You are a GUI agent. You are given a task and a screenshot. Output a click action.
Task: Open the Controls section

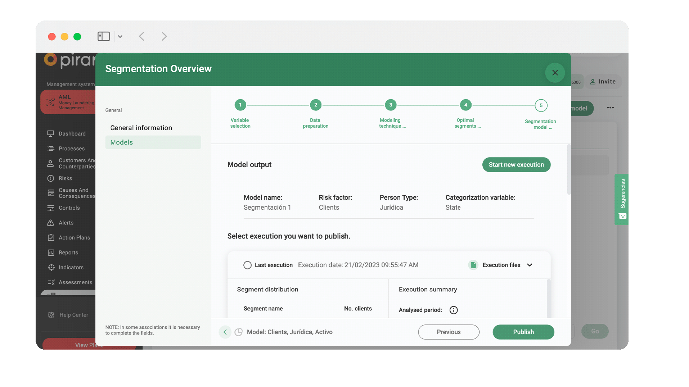pyautogui.click(x=69, y=208)
